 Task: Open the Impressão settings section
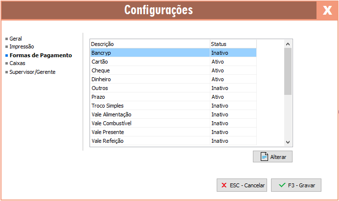point(22,46)
